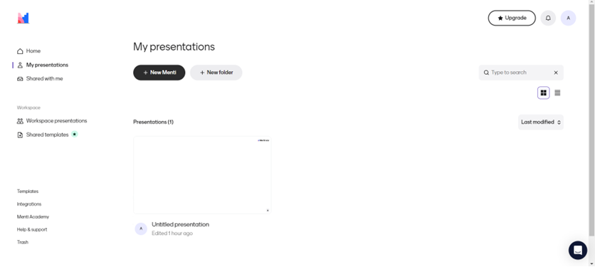Screen dimensions: 595x267
Task: Clear the search field with X
Action: 556,73
